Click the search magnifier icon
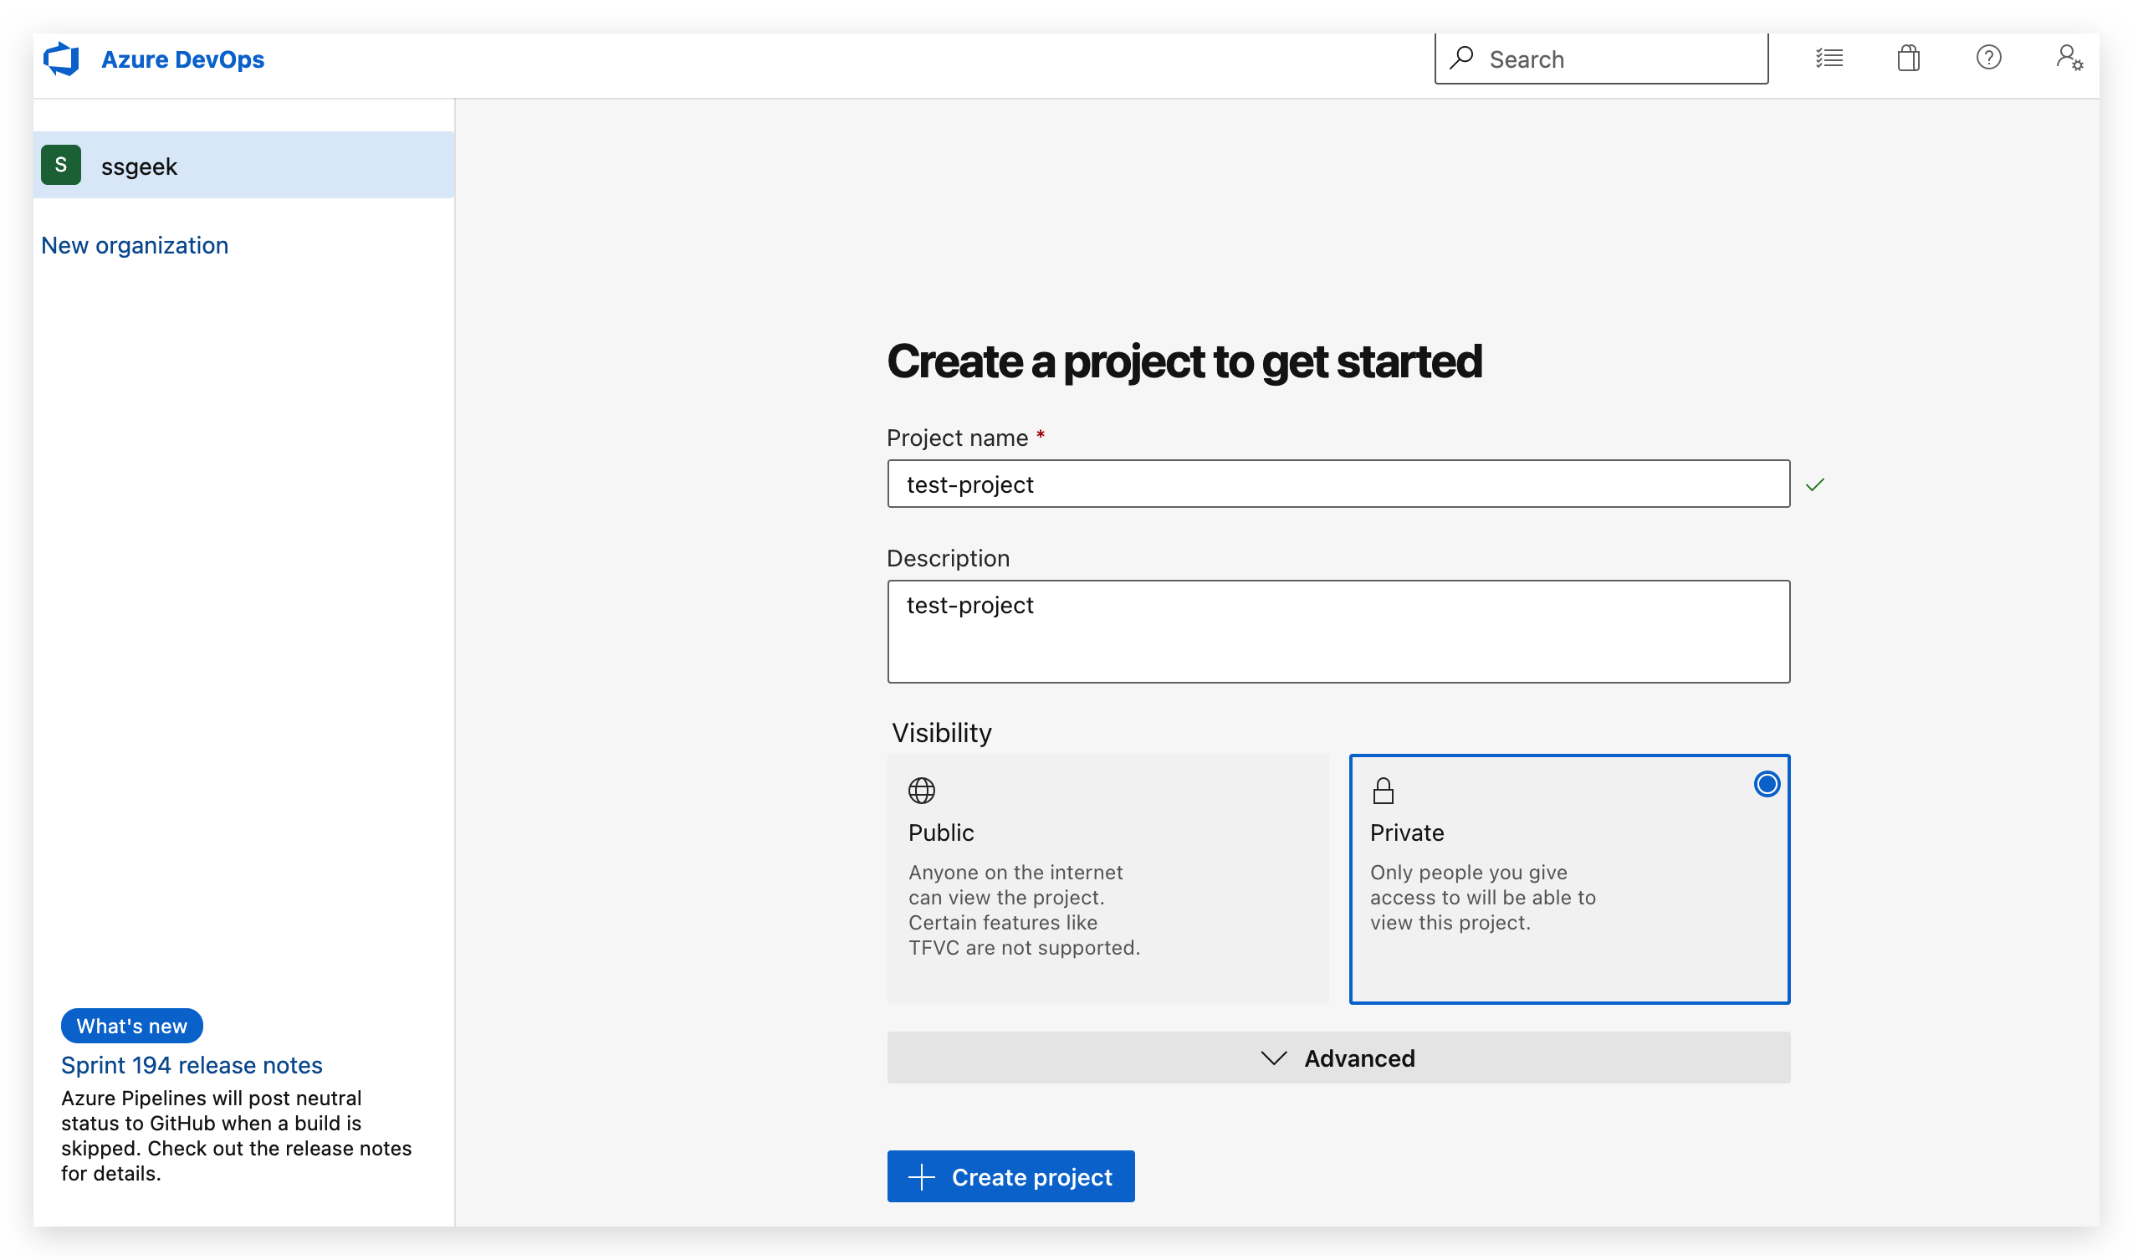The image size is (2133, 1260). click(1460, 58)
